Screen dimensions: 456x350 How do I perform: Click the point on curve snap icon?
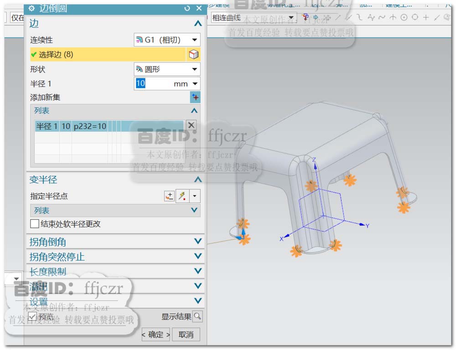437,17
